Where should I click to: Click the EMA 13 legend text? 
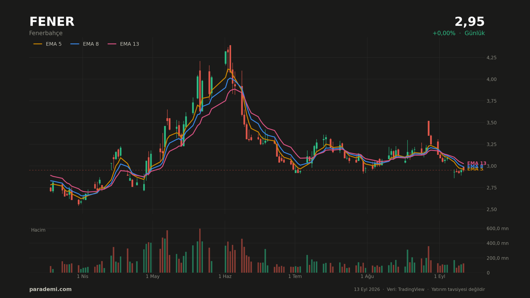(x=130, y=44)
